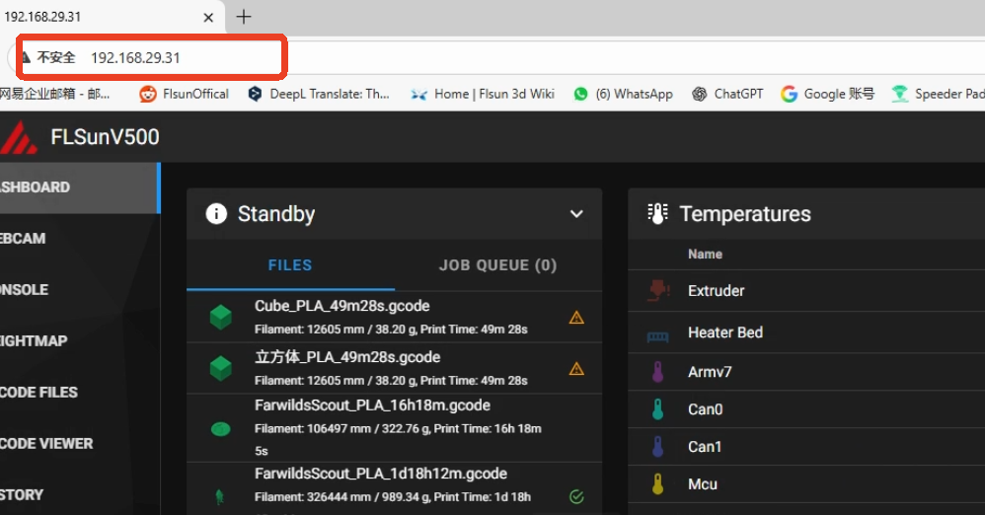Click the Mcu thermometer icon
The width and height of the screenshot is (985, 515).
click(657, 484)
